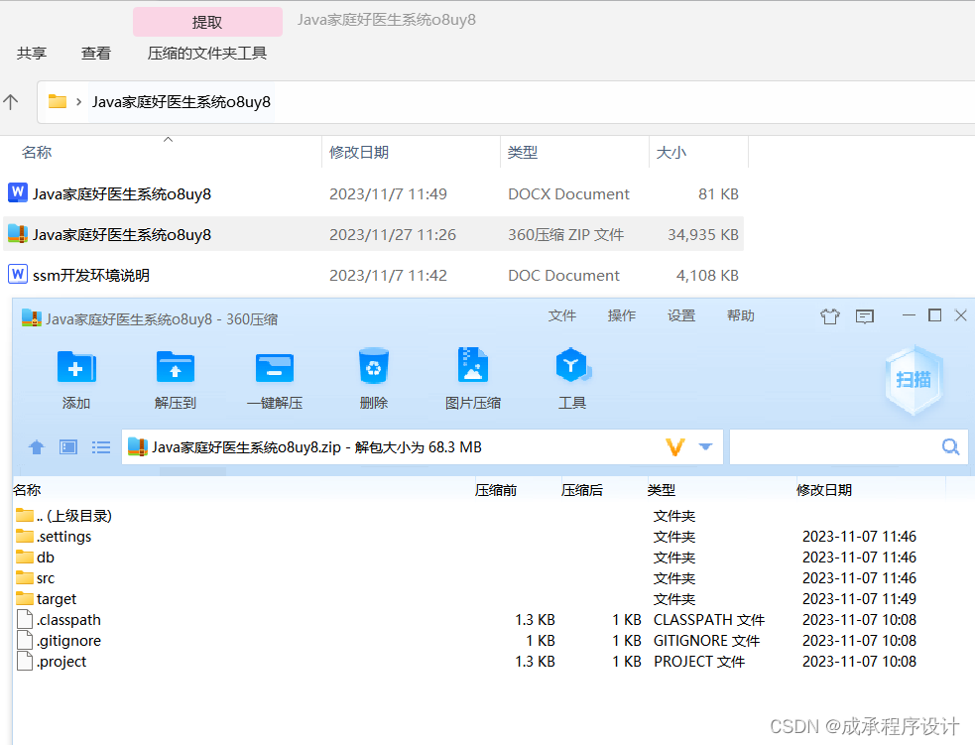Select the 压缩的文件夹工具 tab

[207, 54]
